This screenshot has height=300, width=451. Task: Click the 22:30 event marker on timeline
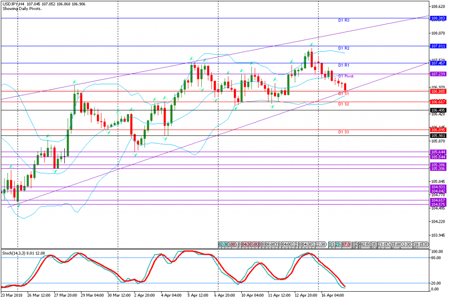click(x=319, y=244)
